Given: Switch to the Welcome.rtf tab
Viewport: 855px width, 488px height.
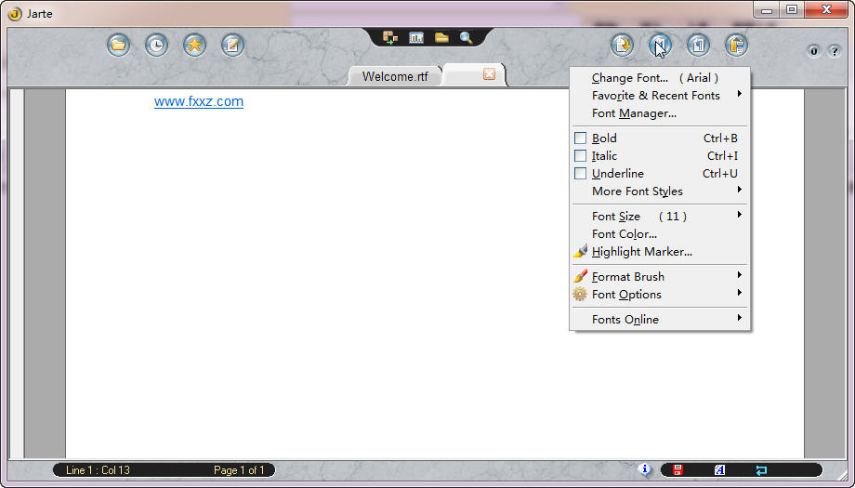Looking at the screenshot, I should pos(395,76).
